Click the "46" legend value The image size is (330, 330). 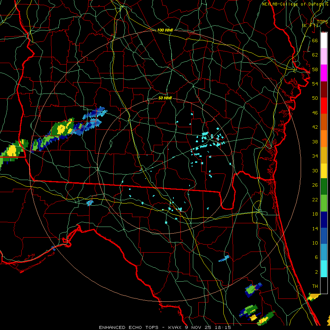click(315, 113)
